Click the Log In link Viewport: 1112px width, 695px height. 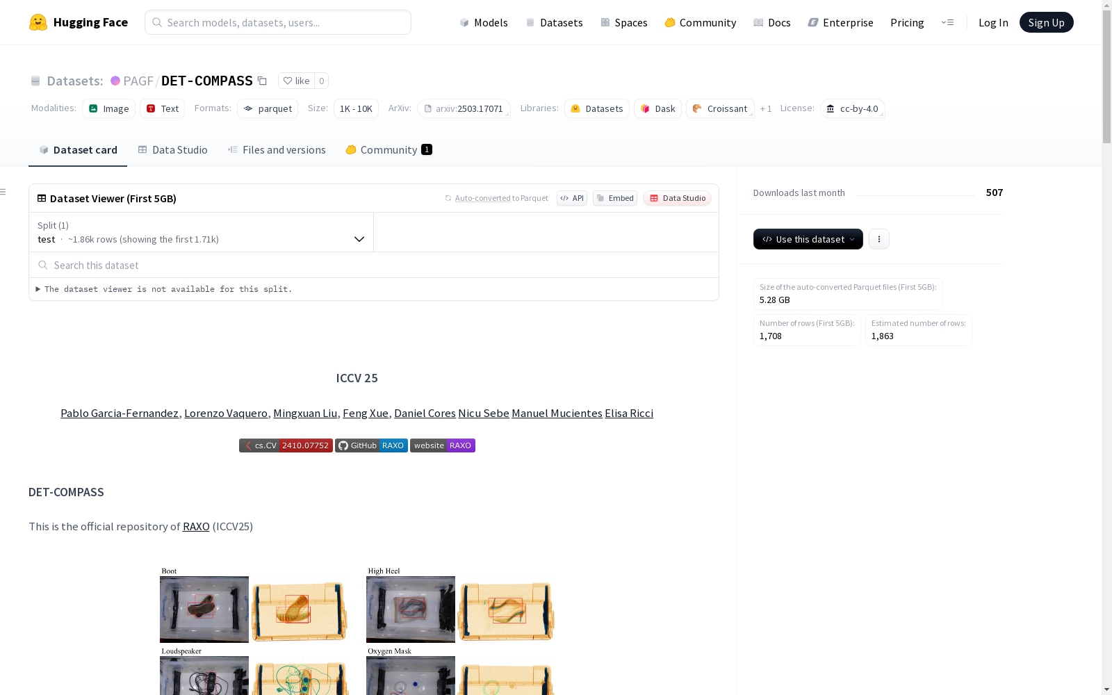pyautogui.click(x=993, y=22)
